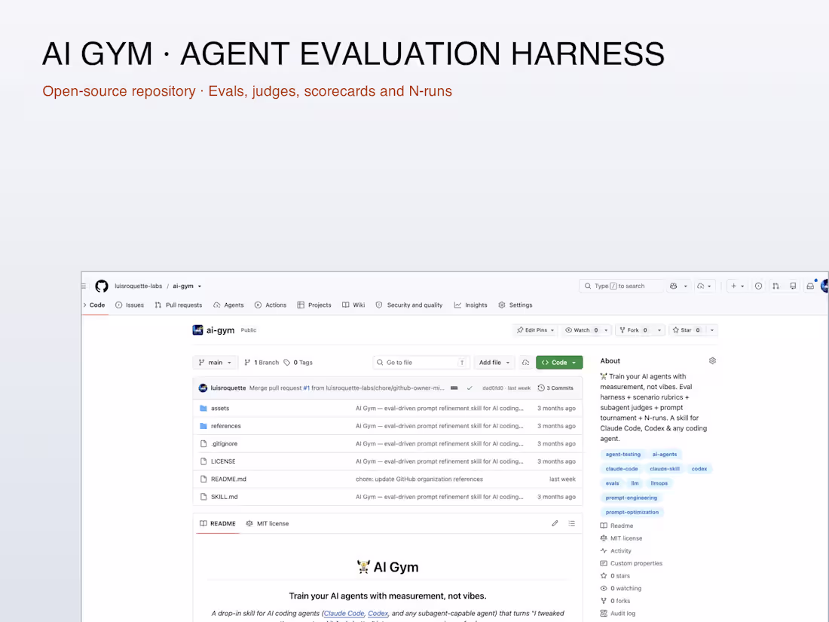Screen dimensions: 829x622
Task: Expand the Fork dropdown arrow
Action: point(659,330)
